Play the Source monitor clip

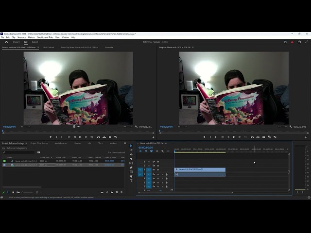pyautogui.click(x=80, y=137)
